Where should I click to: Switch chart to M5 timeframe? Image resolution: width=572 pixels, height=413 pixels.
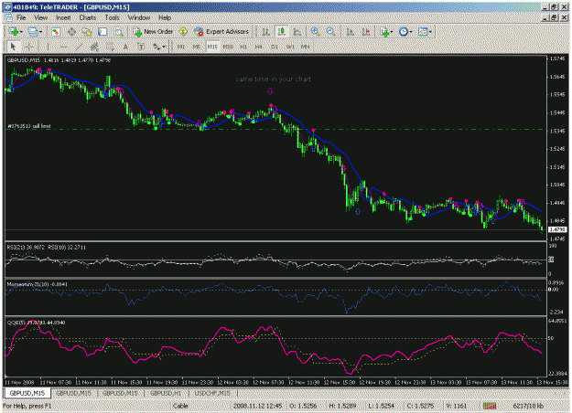(196, 47)
